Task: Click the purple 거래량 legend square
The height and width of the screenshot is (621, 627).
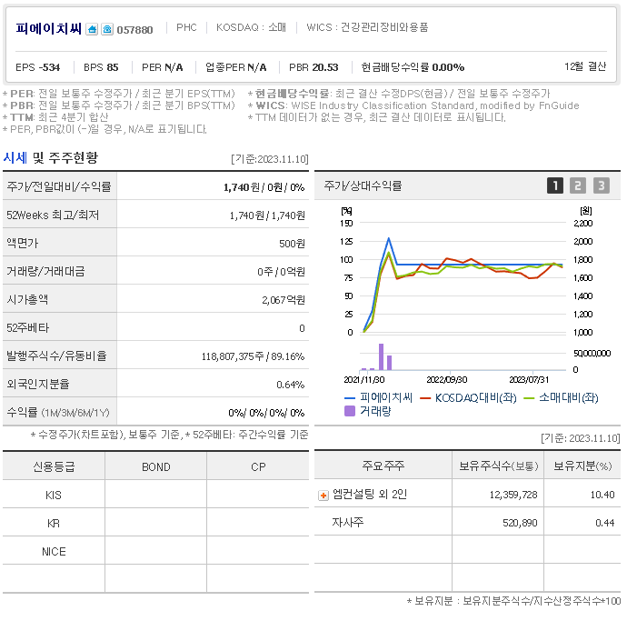Action: click(x=350, y=411)
